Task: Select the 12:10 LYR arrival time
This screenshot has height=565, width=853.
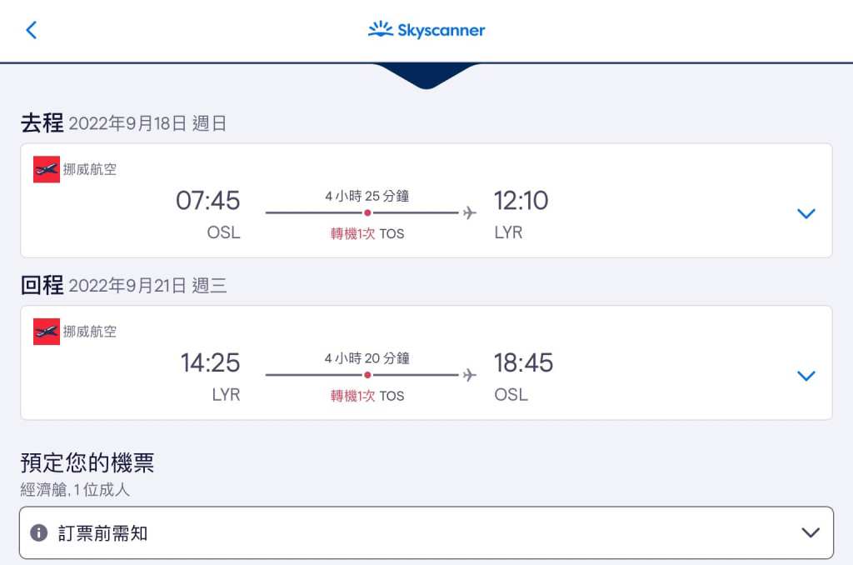Action: pos(521,201)
